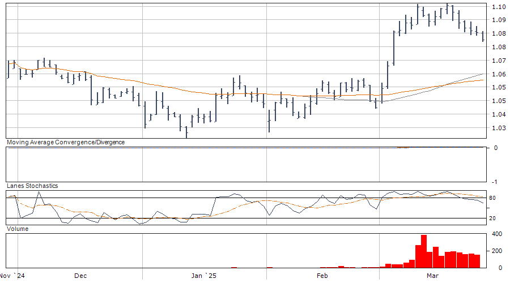Select the 400 volume axis label
510x283 pixels.
pos(497,234)
